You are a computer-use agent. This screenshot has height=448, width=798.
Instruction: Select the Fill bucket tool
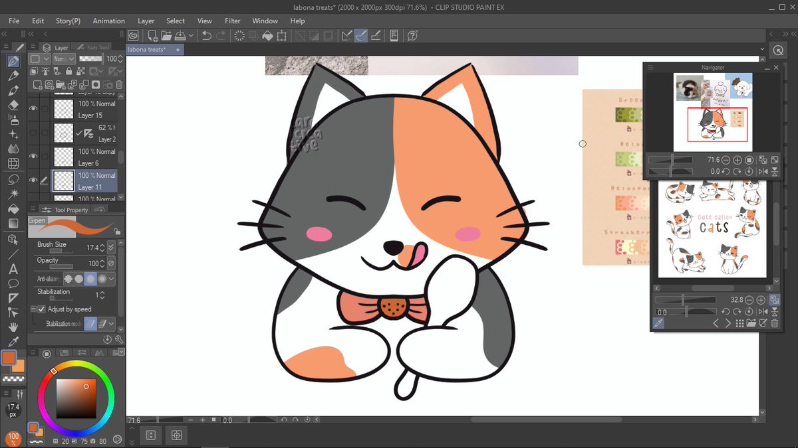[x=13, y=208]
